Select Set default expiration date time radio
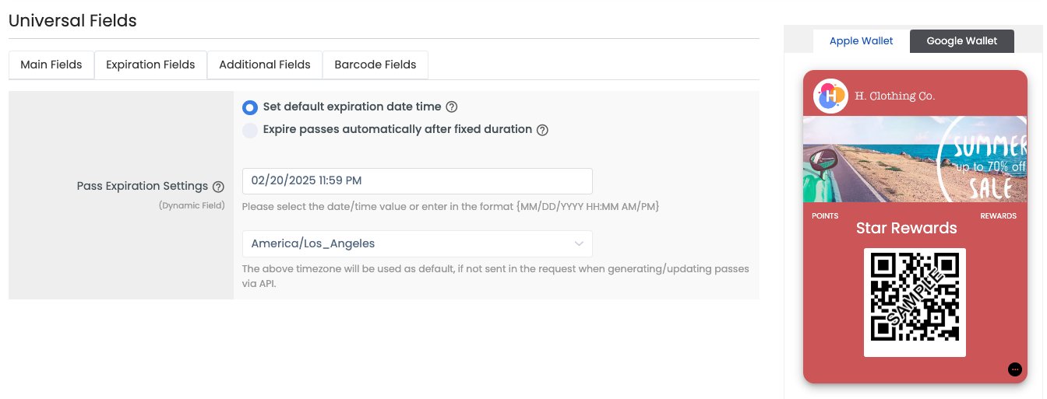Image resolution: width=1047 pixels, height=399 pixels. click(250, 107)
